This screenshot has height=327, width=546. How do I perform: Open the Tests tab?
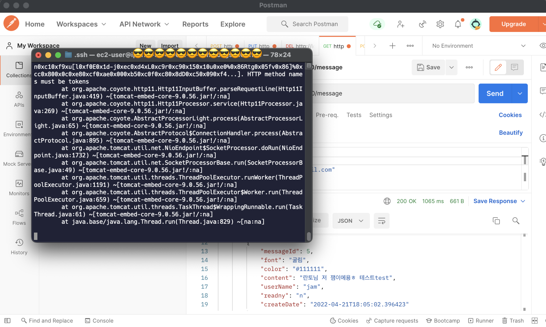(354, 115)
